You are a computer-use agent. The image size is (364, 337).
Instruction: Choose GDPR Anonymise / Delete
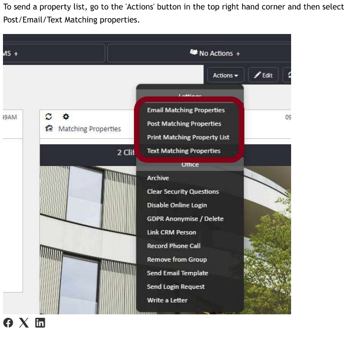pos(185,219)
